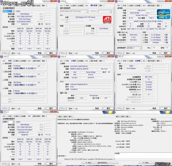Click the CPU-Z title icon of the Memory window
Viewport: 172px width, 166px height.
click(x=116, y=57)
